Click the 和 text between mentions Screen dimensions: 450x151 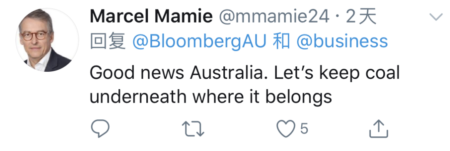tap(281, 41)
